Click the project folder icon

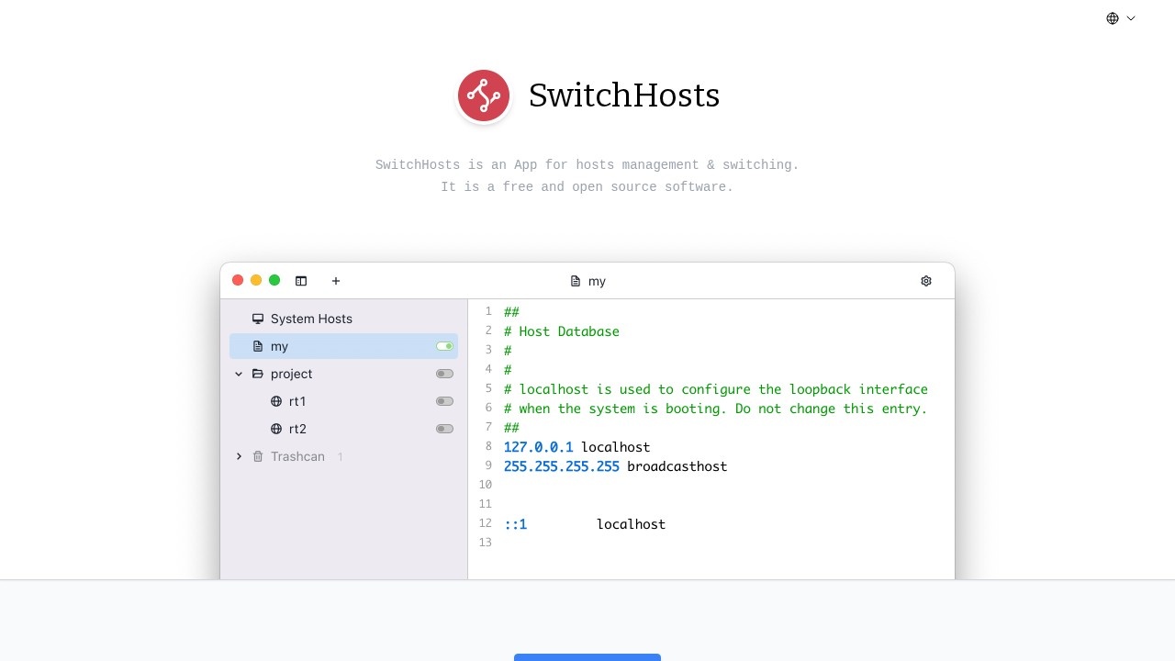pyautogui.click(x=258, y=374)
